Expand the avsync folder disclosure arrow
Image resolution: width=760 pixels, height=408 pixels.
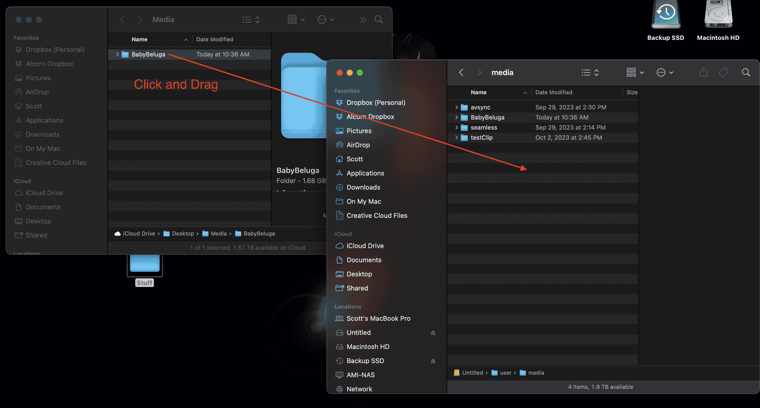pos(456,107)
